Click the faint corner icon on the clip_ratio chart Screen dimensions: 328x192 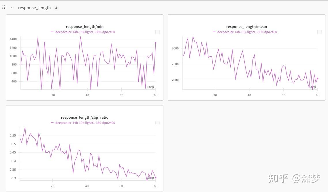157,123
